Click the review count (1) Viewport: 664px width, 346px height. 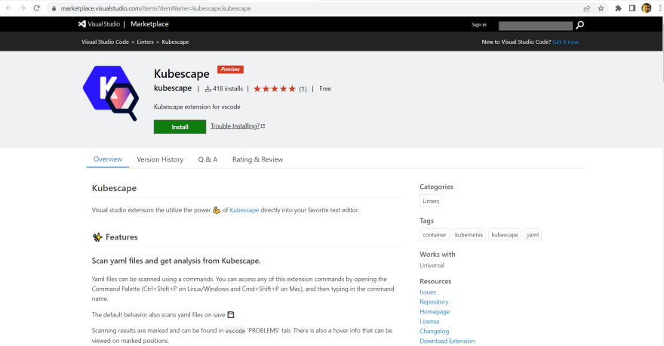click(303, 89)
